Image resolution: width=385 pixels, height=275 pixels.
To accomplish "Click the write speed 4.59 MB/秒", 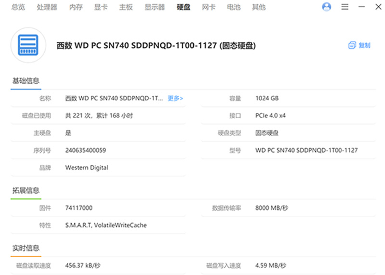I will tap(270, 265).
